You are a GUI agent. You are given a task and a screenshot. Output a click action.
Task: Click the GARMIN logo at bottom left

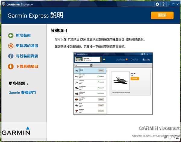[16, 131]
